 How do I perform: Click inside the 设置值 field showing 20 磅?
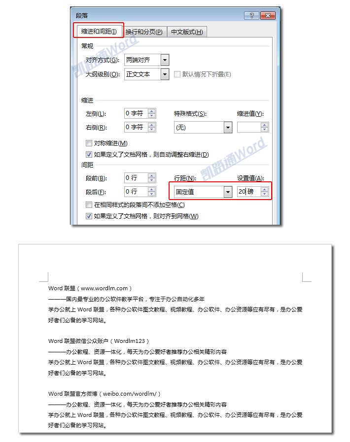point(246,192)
